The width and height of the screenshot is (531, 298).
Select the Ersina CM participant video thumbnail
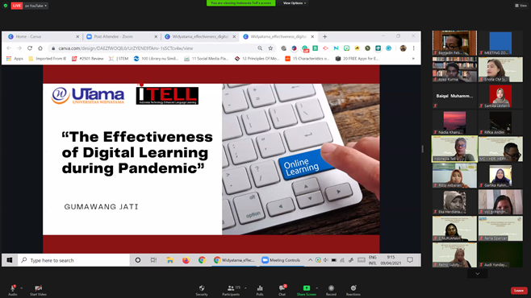(500, 69)
